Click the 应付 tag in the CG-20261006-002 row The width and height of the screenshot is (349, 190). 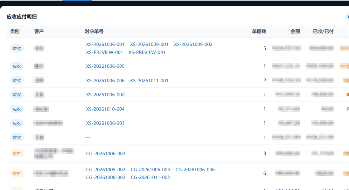click(17, 153)
